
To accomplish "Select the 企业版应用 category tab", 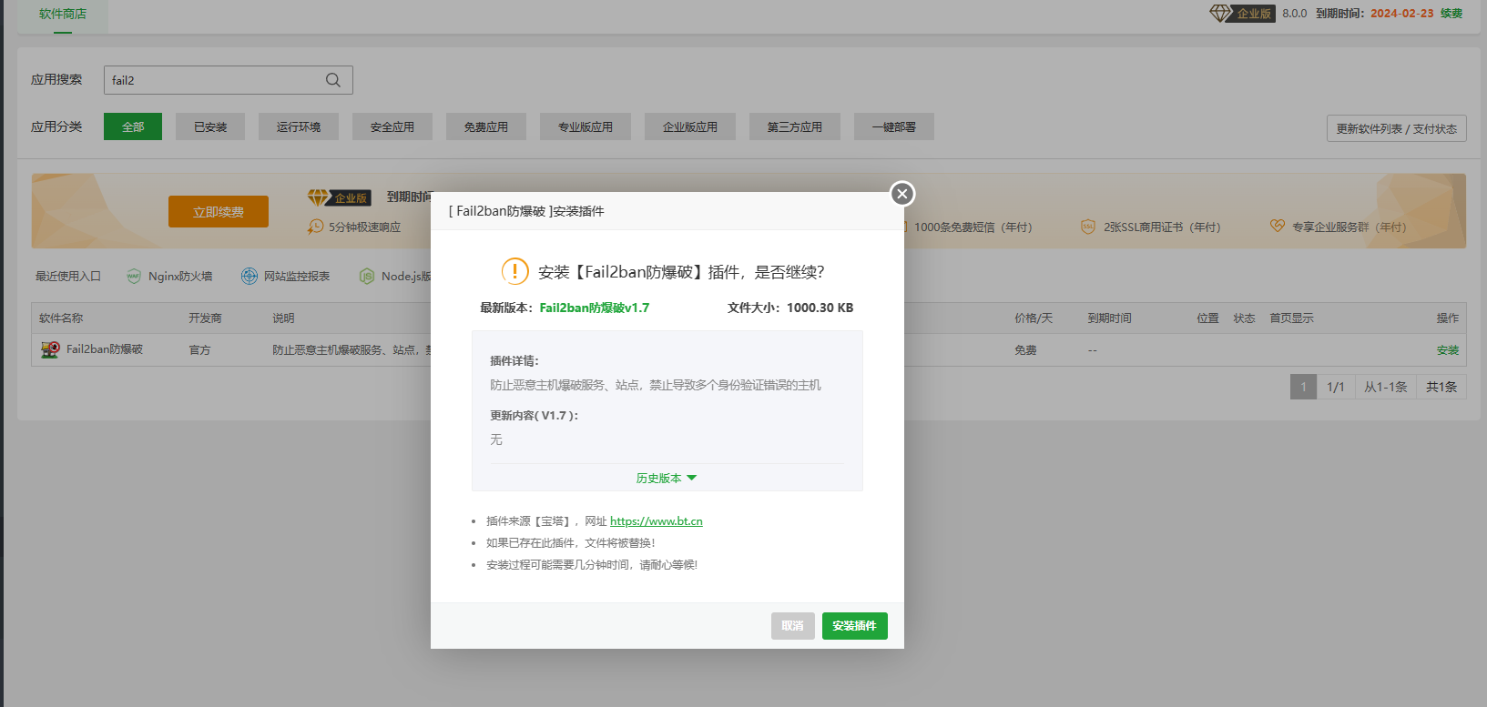I will pos(690,126).
